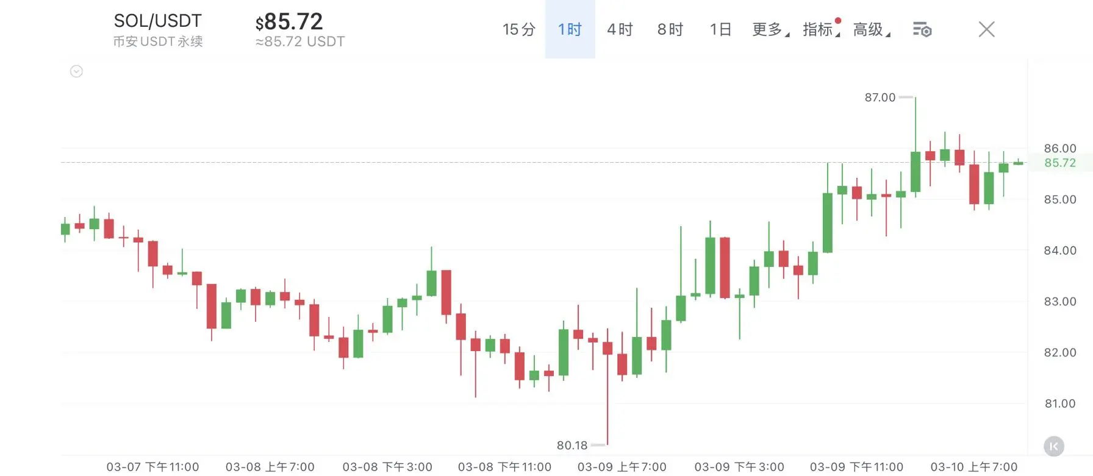Tap the $85.72 price display
The image size is (1093, 476).
[288, 22]
